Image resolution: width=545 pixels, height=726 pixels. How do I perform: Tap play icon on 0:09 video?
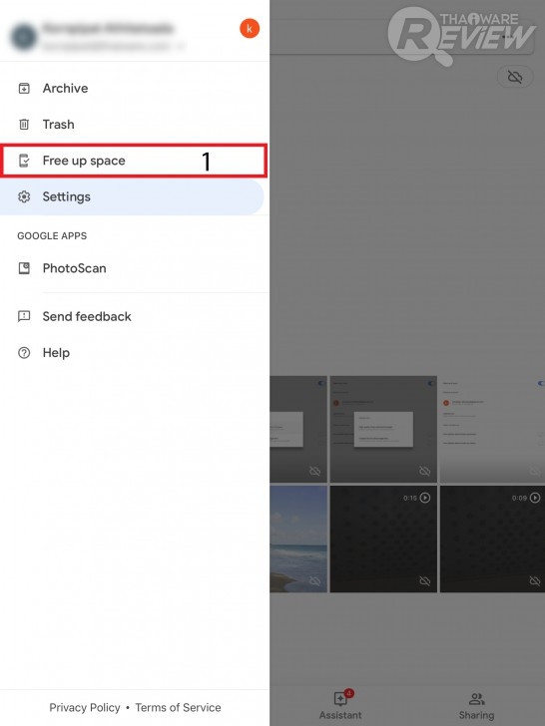point(535,498)
